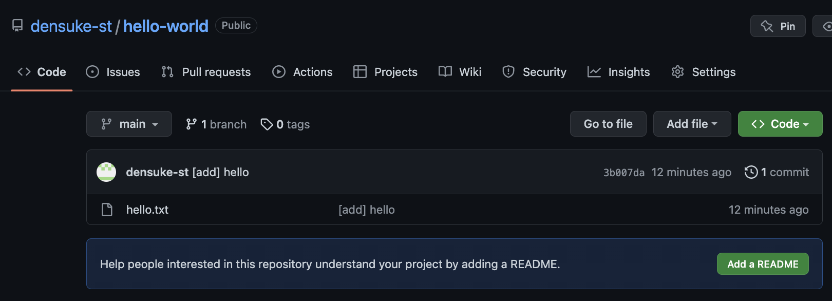
Task: Switch to the Issues tab
Action: coord(113,72)
